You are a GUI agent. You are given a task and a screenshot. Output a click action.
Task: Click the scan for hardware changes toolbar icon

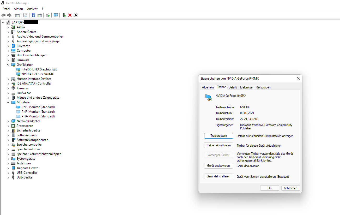[56, 15]
